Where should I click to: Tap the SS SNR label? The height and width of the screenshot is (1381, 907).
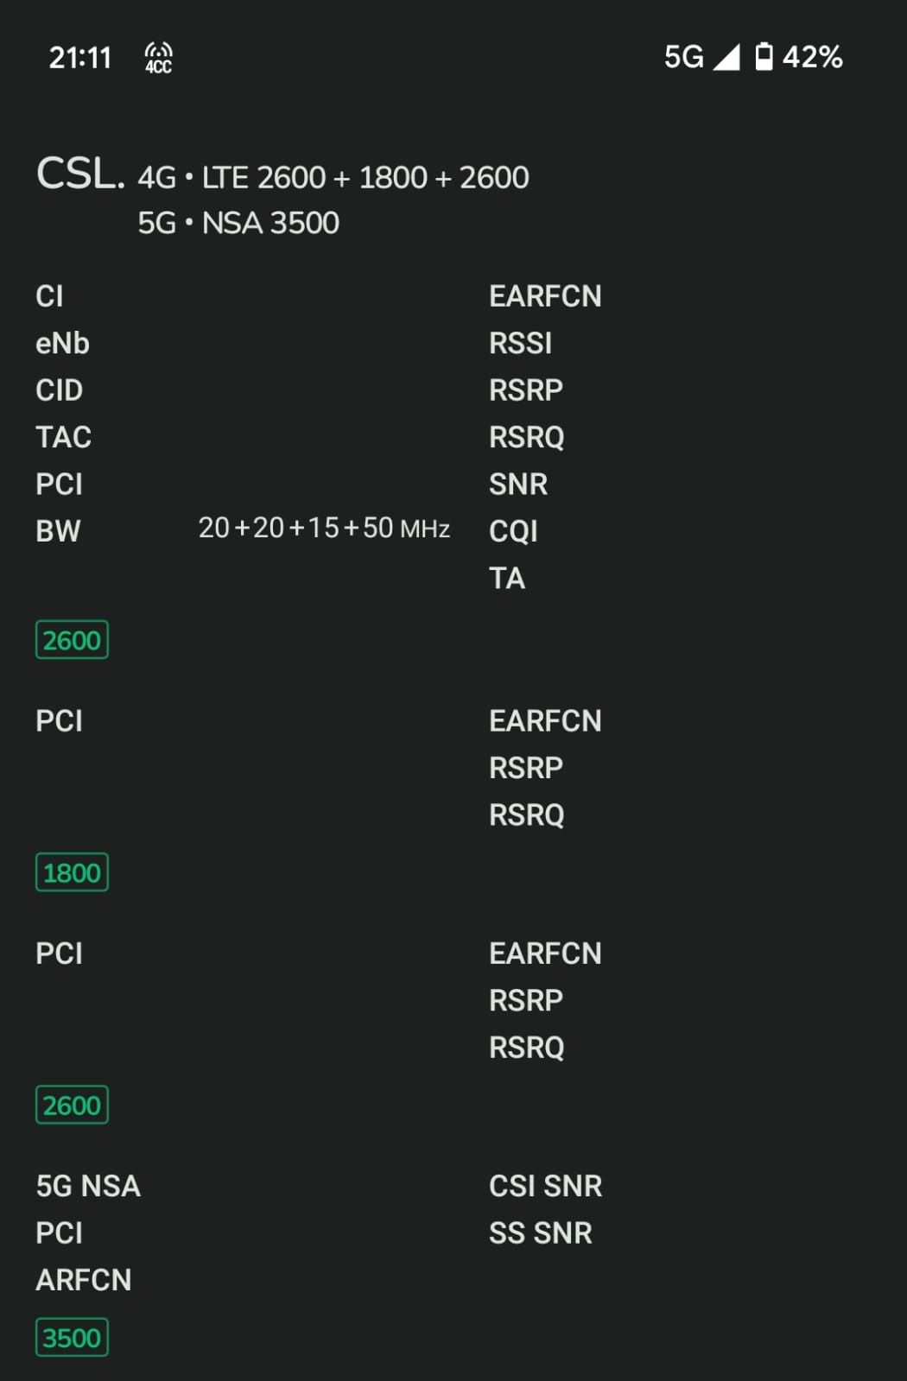[540, 1233]
